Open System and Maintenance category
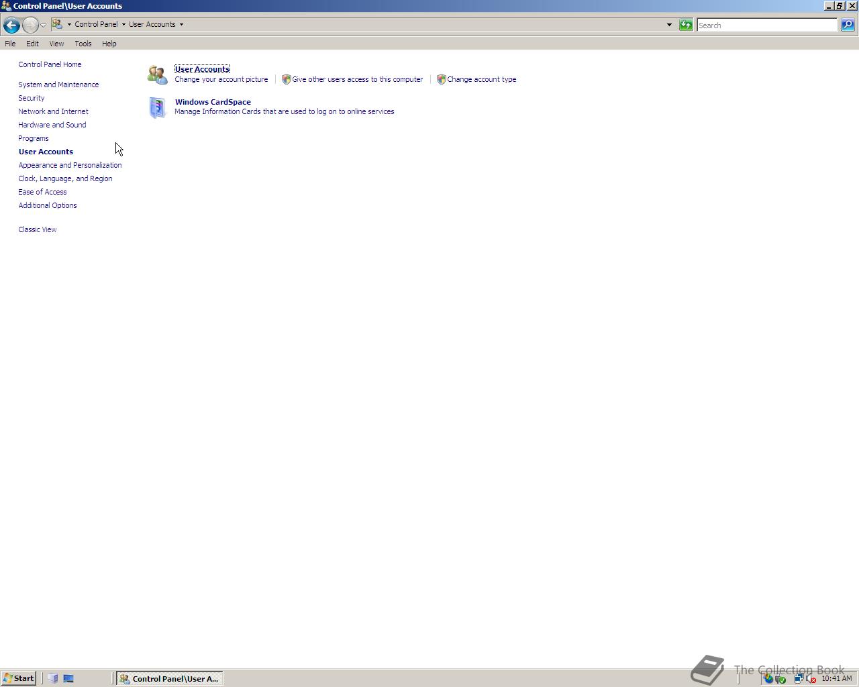 (x=58, y=85)
